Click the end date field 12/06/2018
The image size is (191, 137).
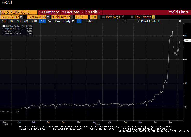click(x=37, y=17)
